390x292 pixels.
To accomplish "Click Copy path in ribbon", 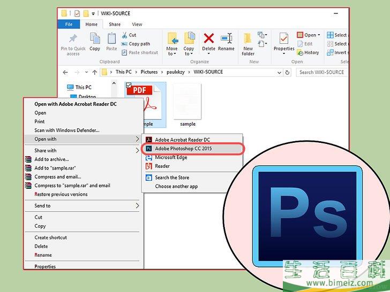I will pyautogui.click(x=136, y=44).
